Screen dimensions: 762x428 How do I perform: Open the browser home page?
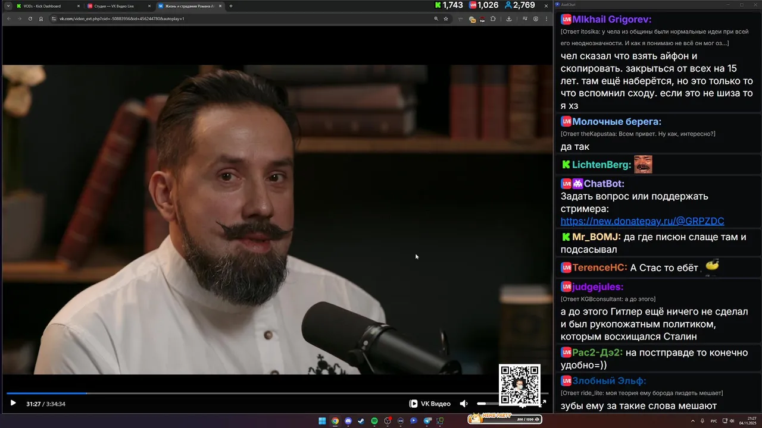point(41,18)
